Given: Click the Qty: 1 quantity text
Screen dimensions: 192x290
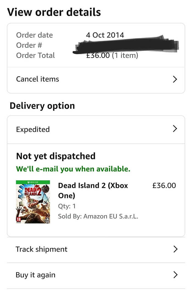Looking at the screenshot, I should click(67, 206).
